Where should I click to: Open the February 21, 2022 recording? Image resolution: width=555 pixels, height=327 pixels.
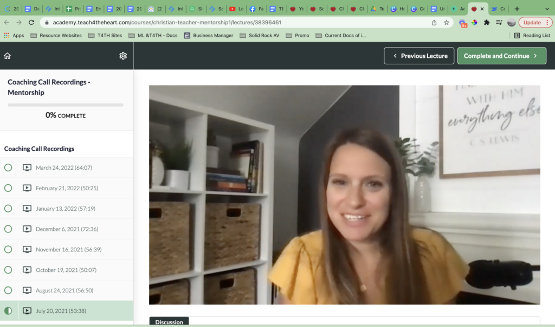point(67,188)
